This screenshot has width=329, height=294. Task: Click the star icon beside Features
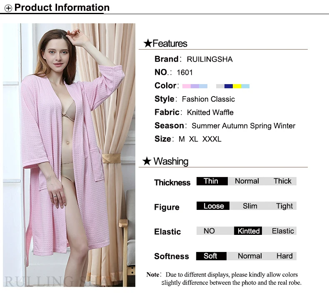click(x=148, y=43)
